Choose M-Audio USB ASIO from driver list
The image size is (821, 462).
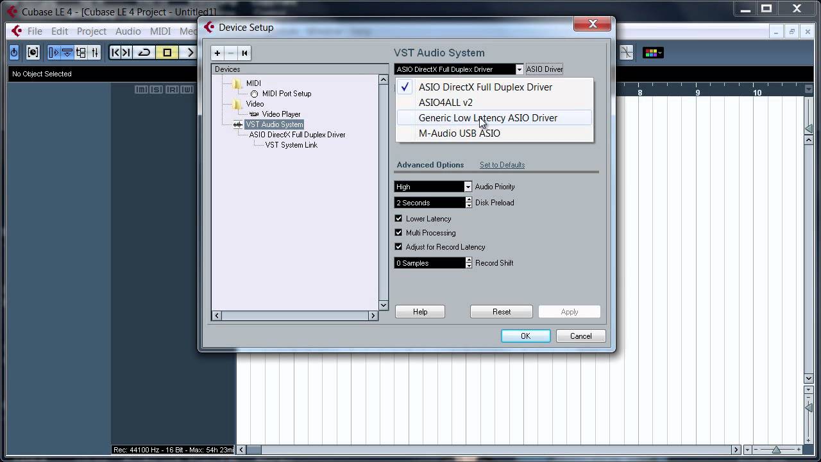coord(495,133)
